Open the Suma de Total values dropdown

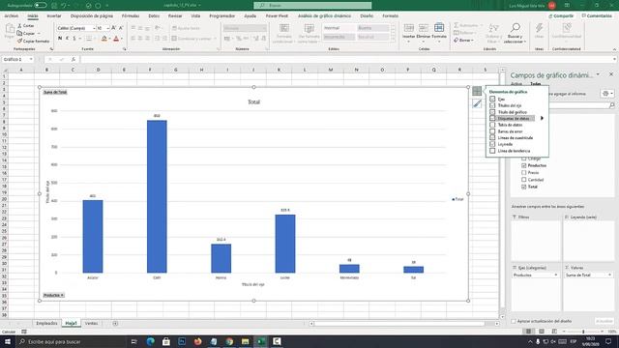[609, 275]
